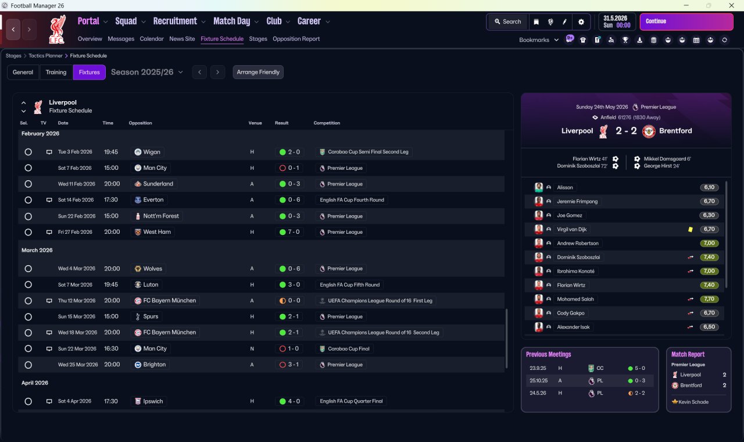This screenshot has width=744, height=442.
Task: Click the TV icon on the Wigan row
Action: (x=49, y=152)
